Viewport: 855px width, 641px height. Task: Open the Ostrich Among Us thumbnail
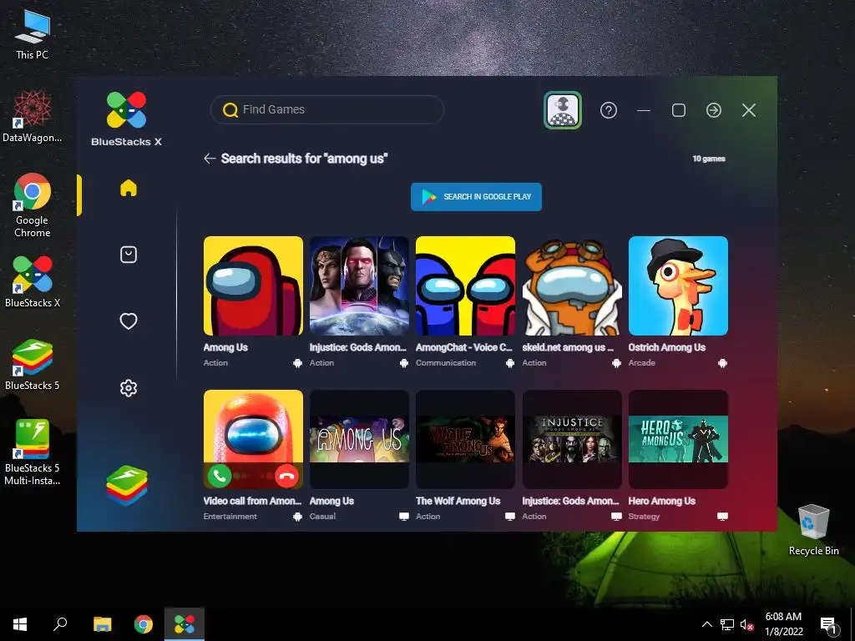(678, 285)
